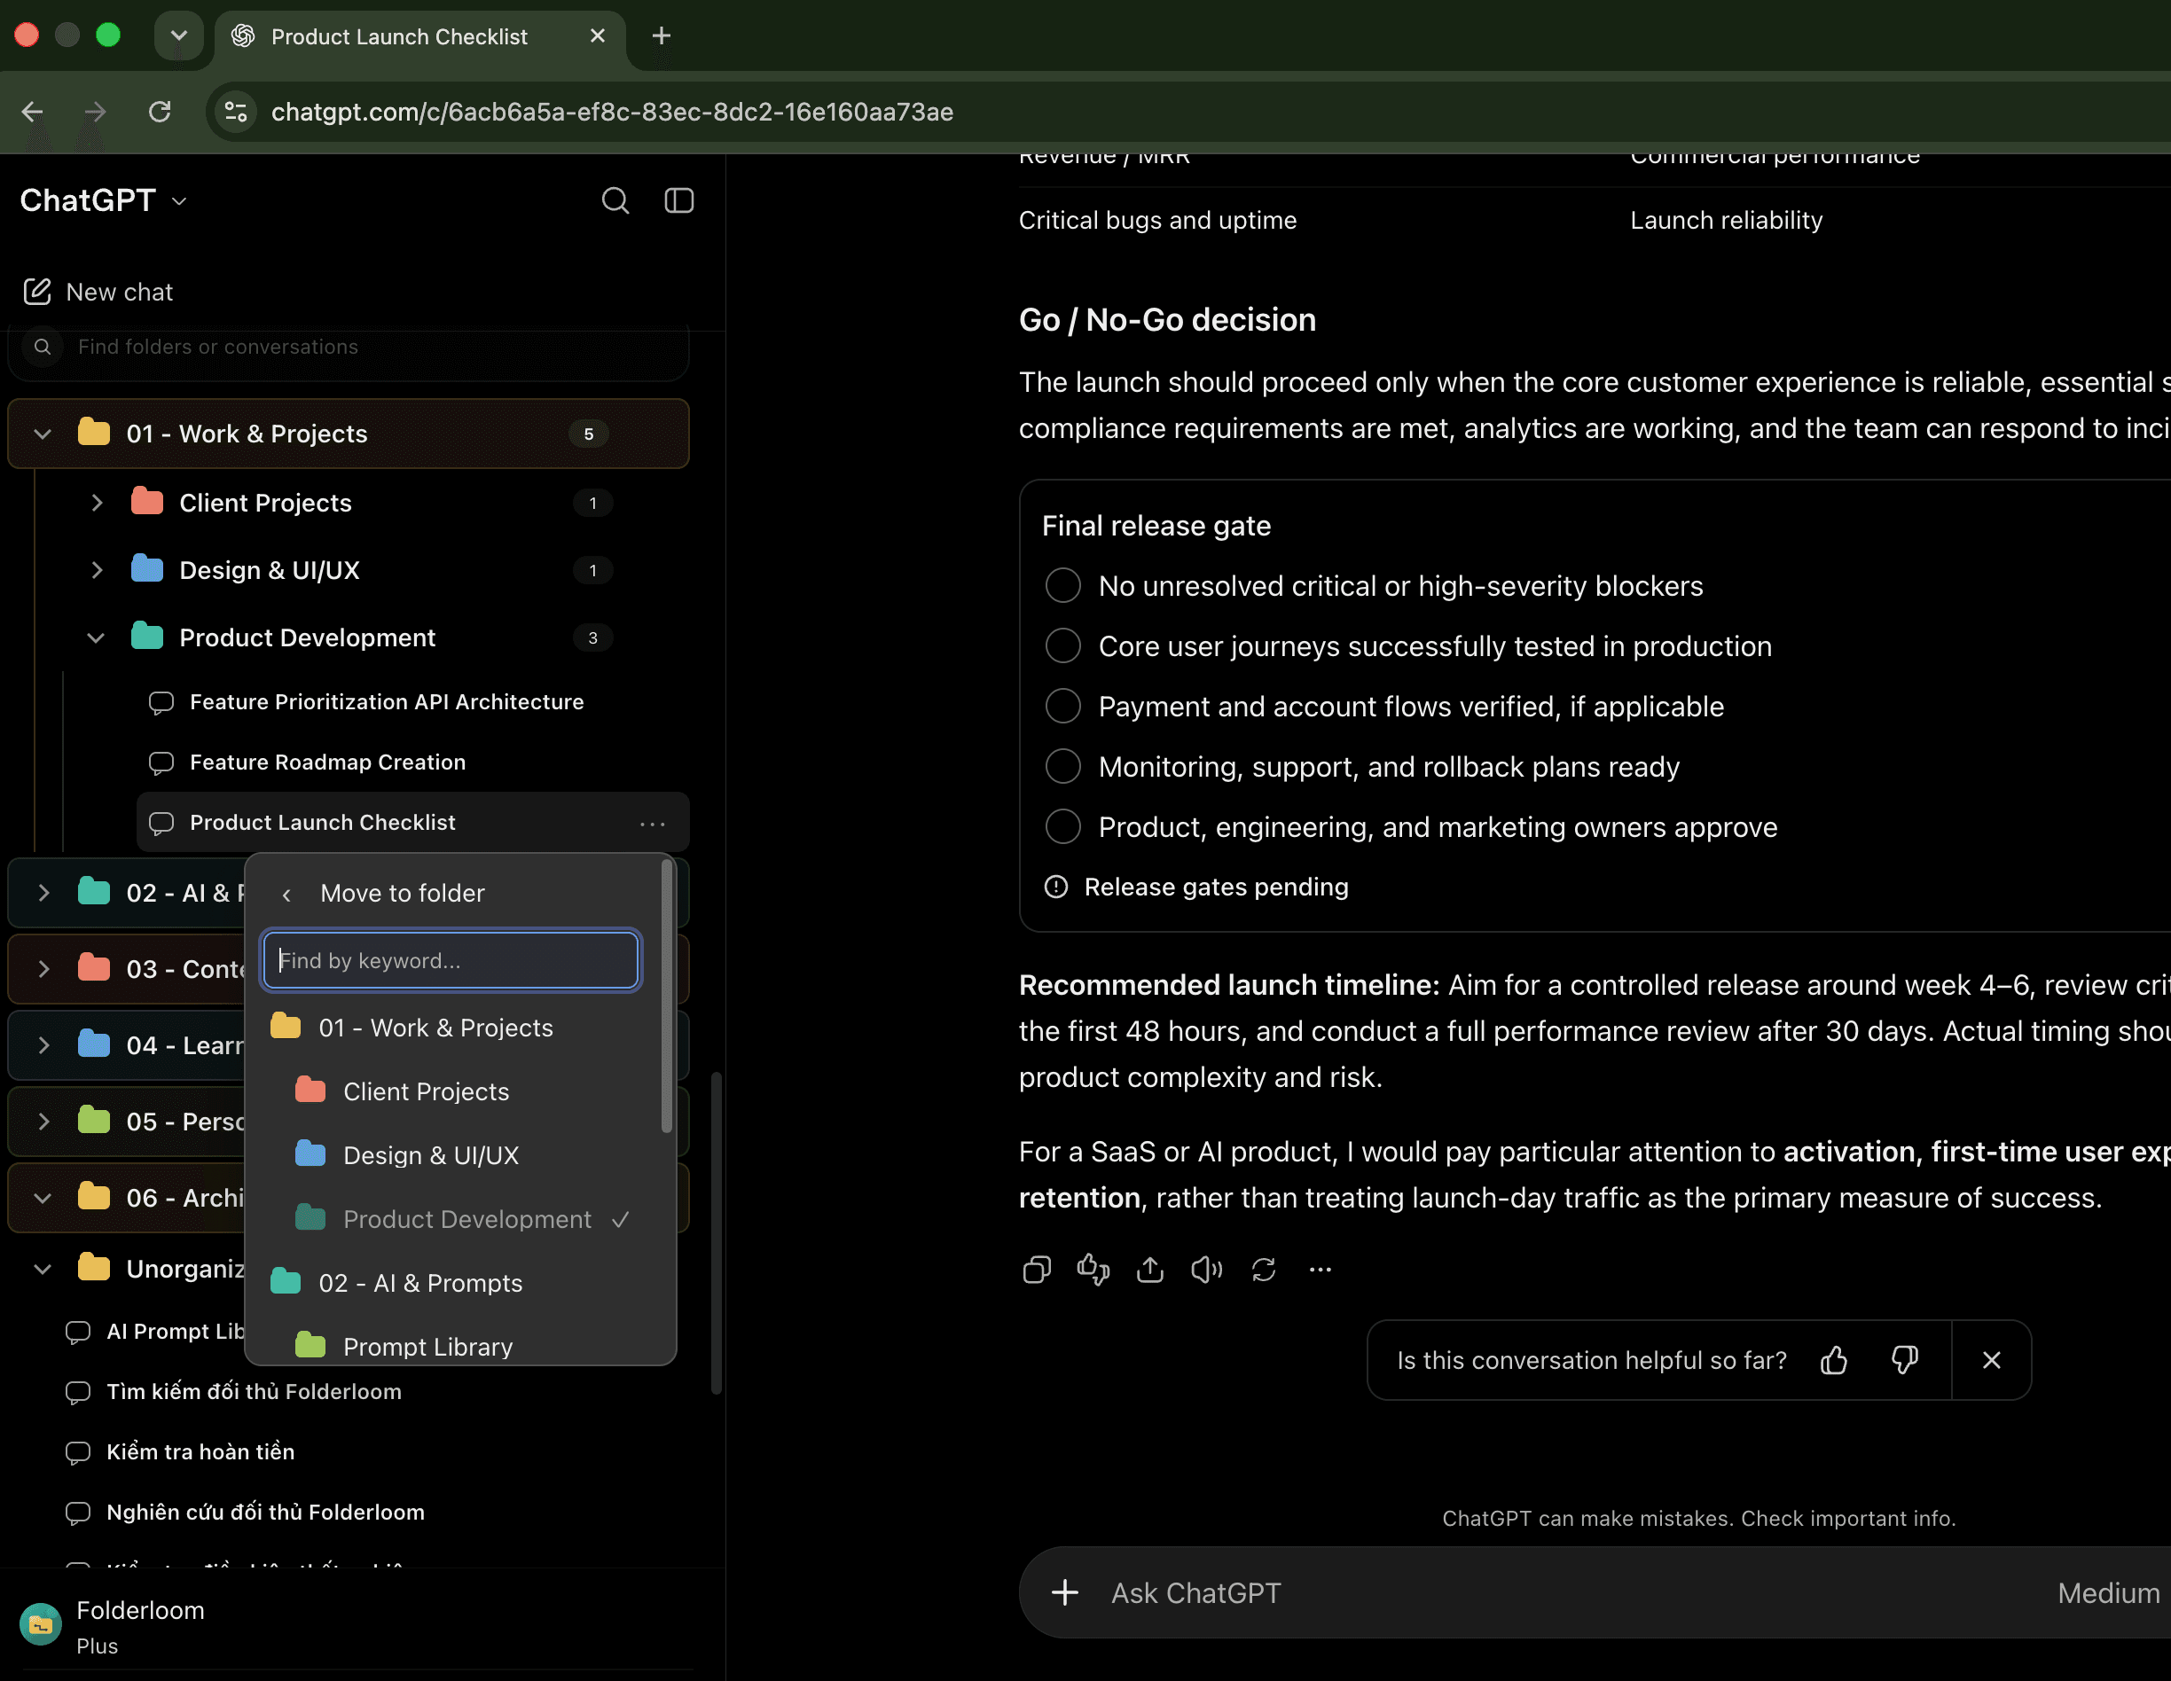Screen dimensions: 2171x1681
Task: Open options ellipsis for Product Launch Checklist
Action: (x=652, y=824)
